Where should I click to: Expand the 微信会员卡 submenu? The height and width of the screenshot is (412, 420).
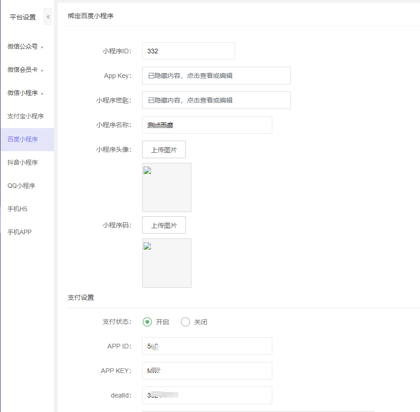[25, 70]
